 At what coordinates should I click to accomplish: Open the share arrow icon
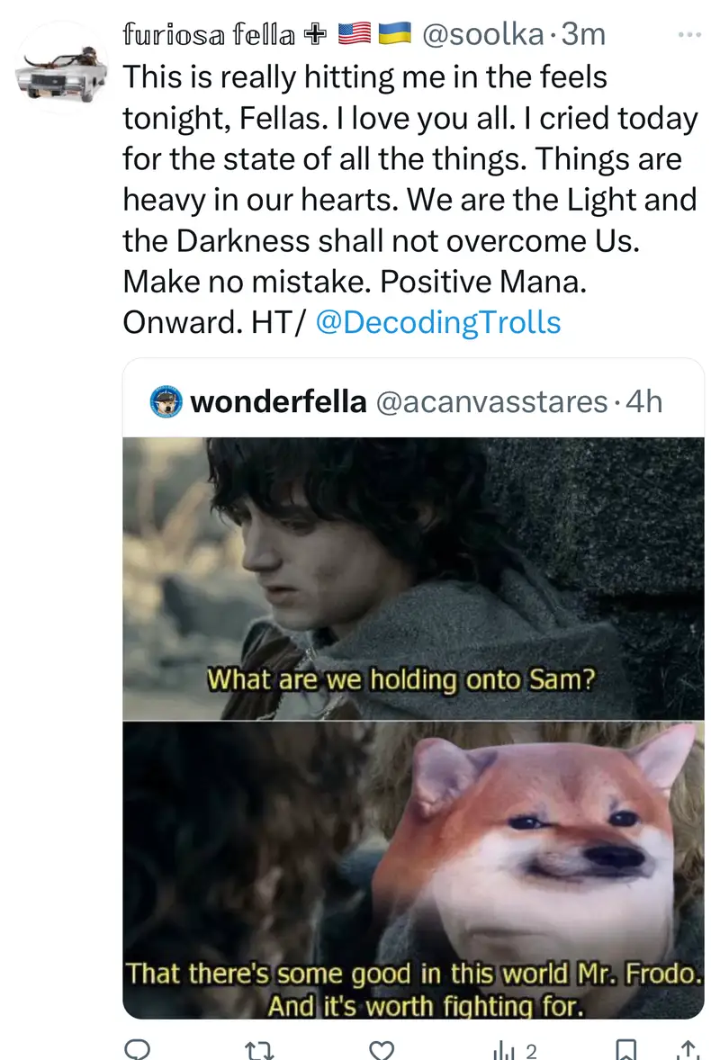(x=688, y=1050)
